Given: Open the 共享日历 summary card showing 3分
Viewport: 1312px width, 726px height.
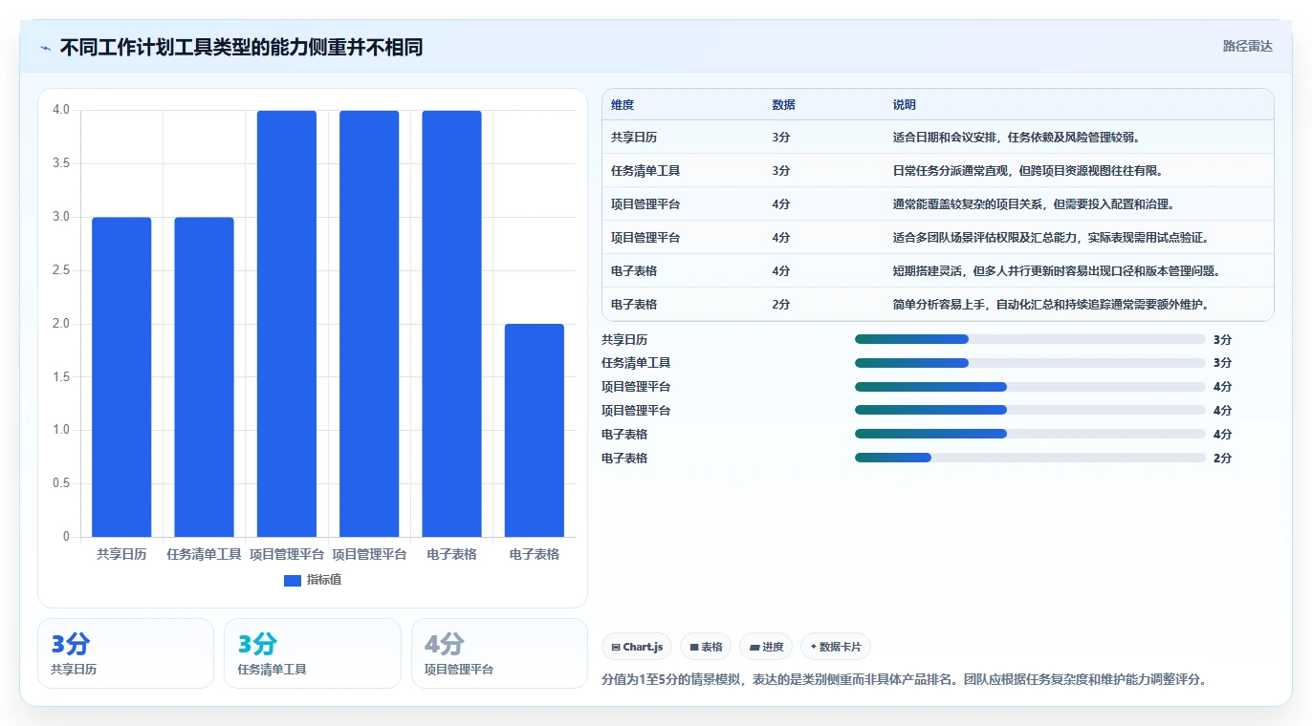Looking at the screenshot, I should click(x=125, y=653).
